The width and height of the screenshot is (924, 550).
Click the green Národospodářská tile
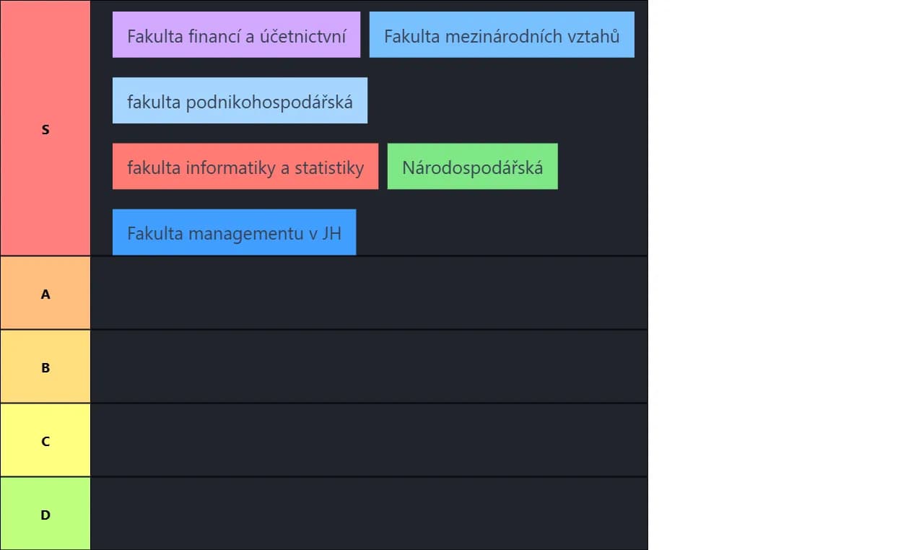pyautogui.click(x=472, y=167)
